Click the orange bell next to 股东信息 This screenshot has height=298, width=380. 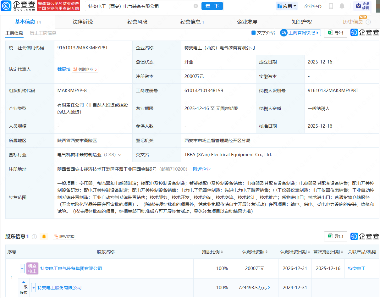(44, 236)
